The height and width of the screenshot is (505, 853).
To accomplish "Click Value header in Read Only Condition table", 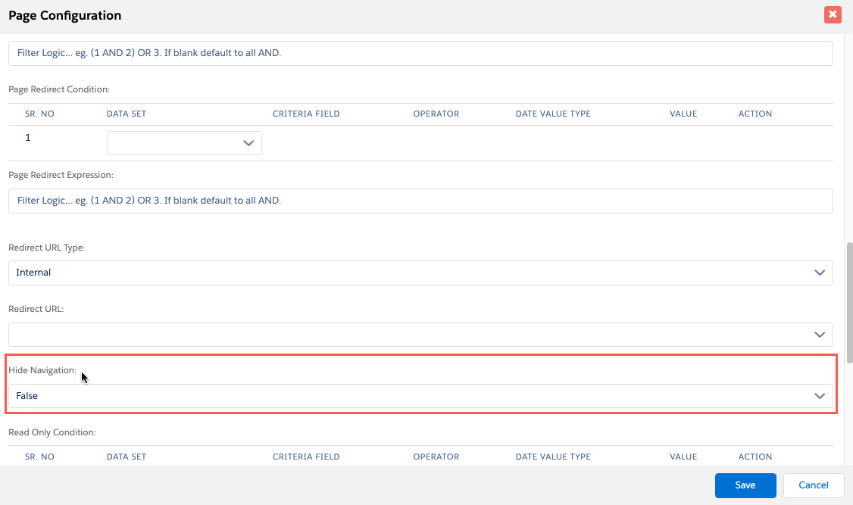I will click(x=683, y=457).
